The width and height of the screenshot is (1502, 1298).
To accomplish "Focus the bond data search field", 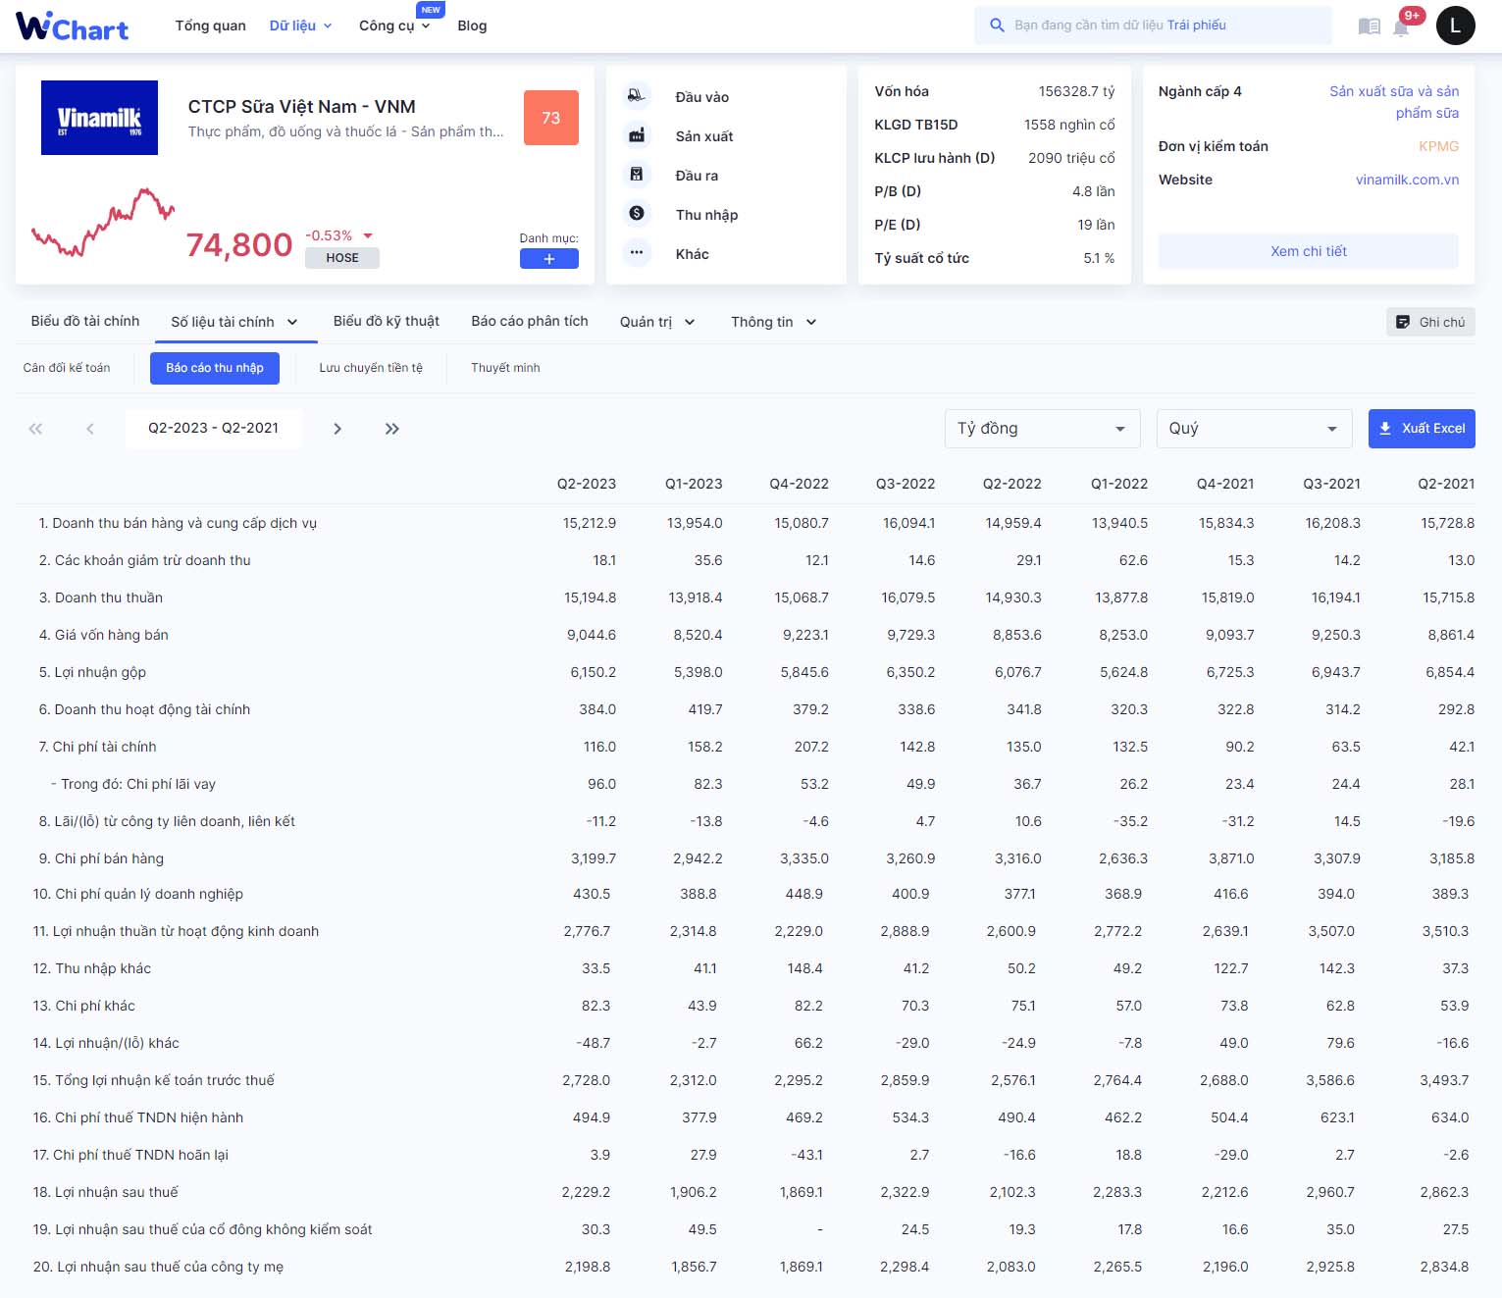I will [x=1153, y=26].
